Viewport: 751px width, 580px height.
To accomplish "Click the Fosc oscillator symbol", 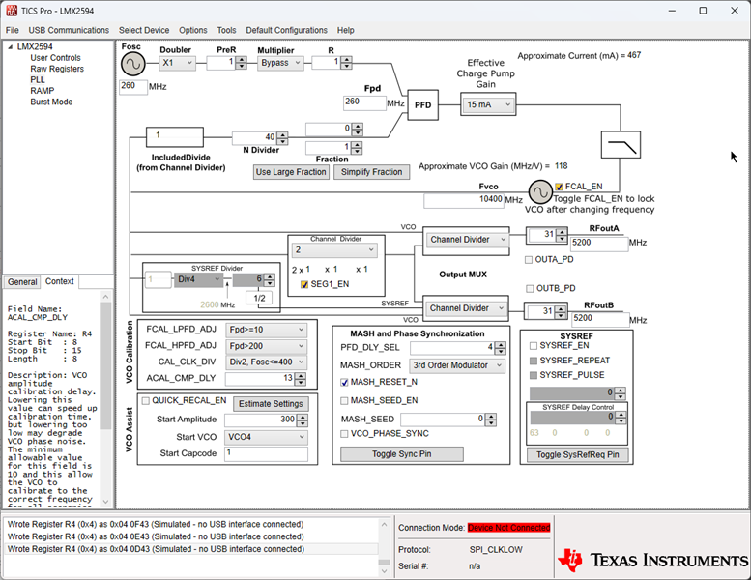I will (132, 64).
